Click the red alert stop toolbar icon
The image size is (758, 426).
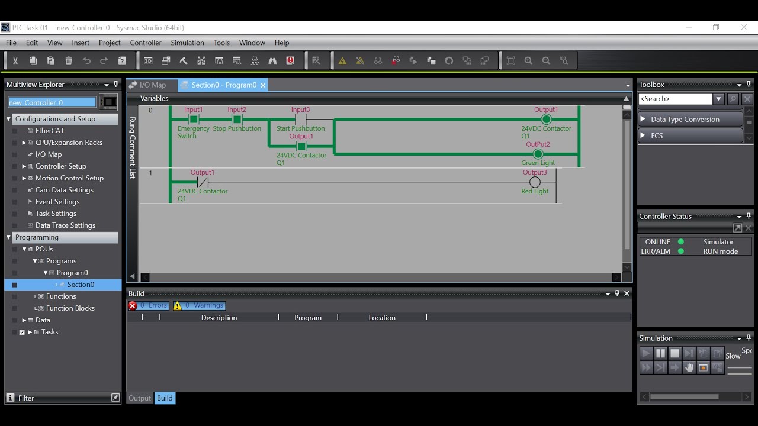[x=290, y=60]
